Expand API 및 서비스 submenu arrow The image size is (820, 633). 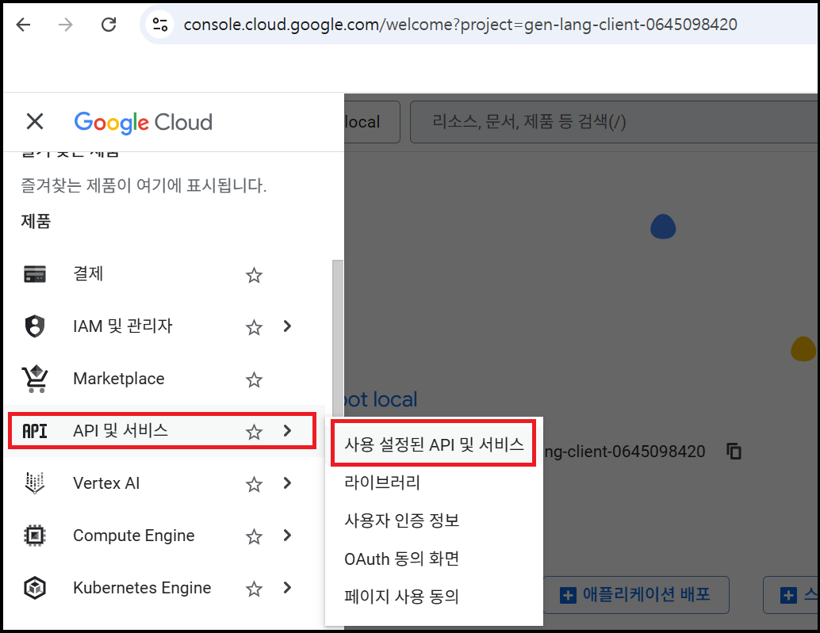tap(287, 431)
